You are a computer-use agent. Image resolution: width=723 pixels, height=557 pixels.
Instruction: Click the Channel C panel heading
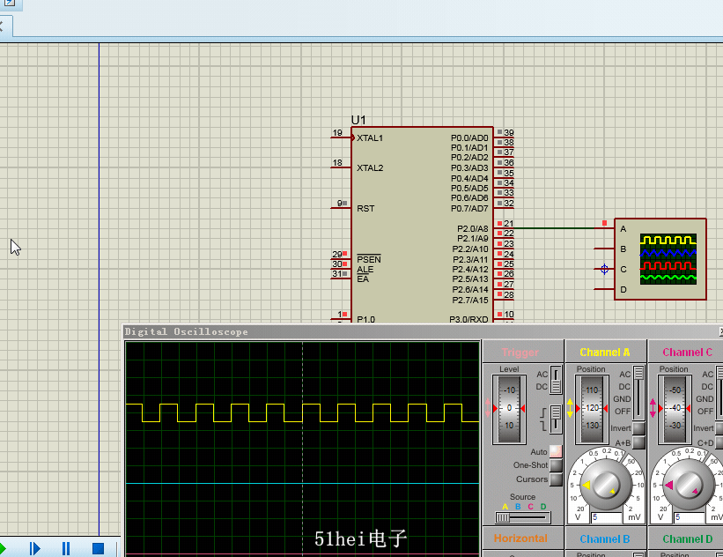tap(687, 353)
